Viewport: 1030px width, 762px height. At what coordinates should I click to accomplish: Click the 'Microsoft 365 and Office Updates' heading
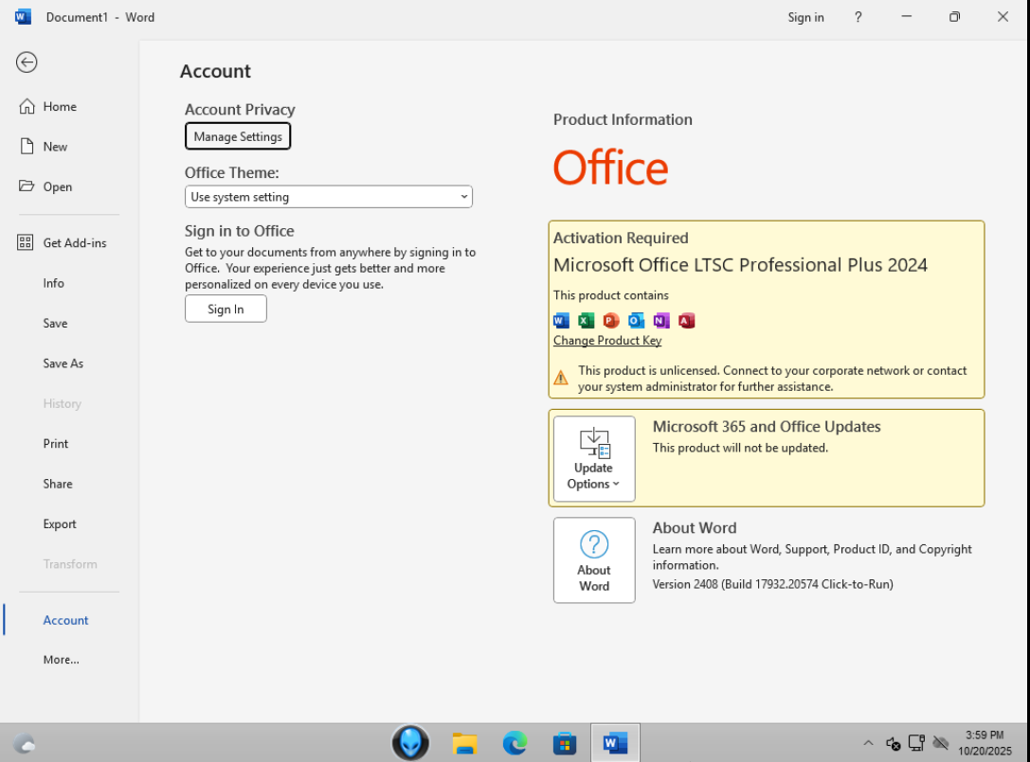[x=767, y=427]
